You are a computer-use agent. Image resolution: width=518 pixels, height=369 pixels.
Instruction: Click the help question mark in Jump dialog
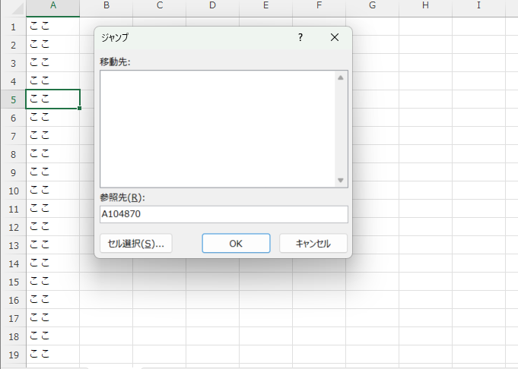(x=300, y=38)
